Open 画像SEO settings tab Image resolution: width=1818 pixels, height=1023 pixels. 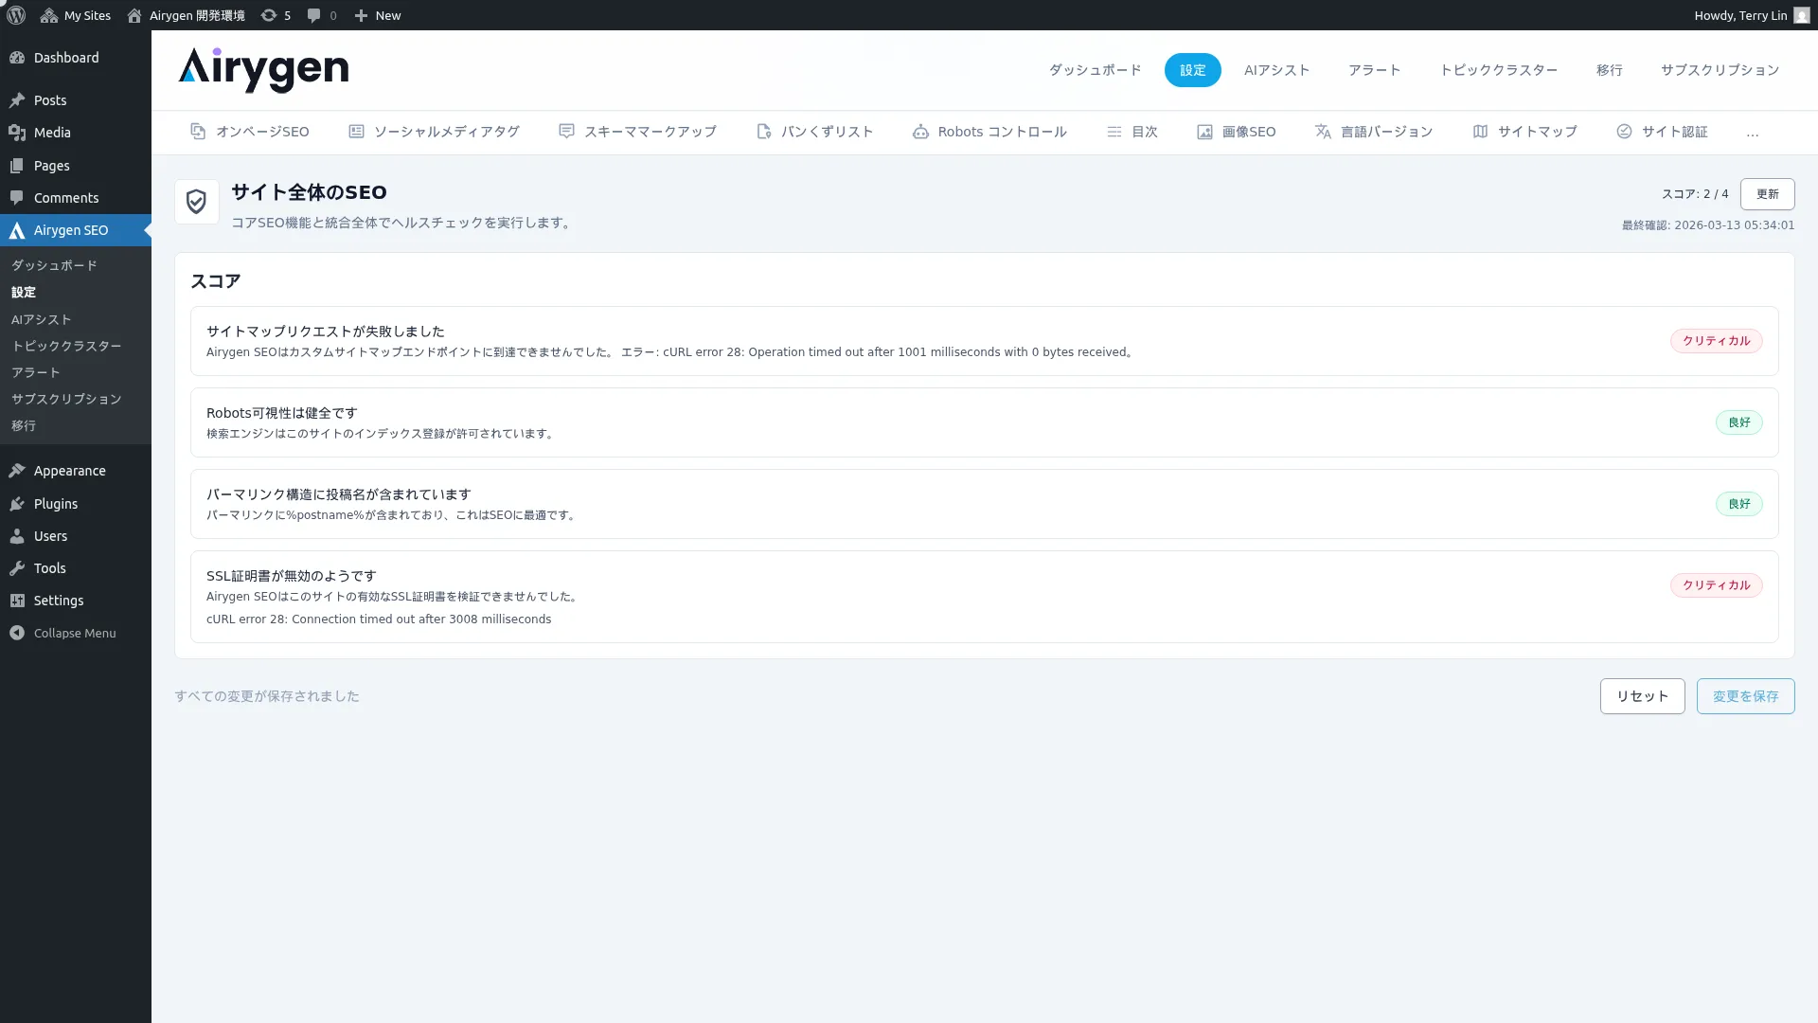pos(1236,132)
